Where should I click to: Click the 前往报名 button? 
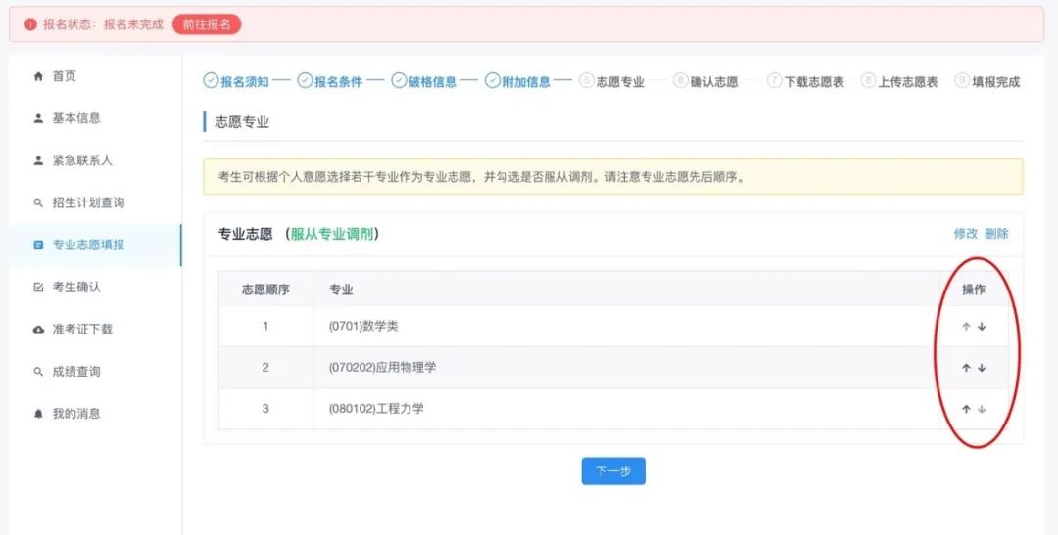[207, 24]
